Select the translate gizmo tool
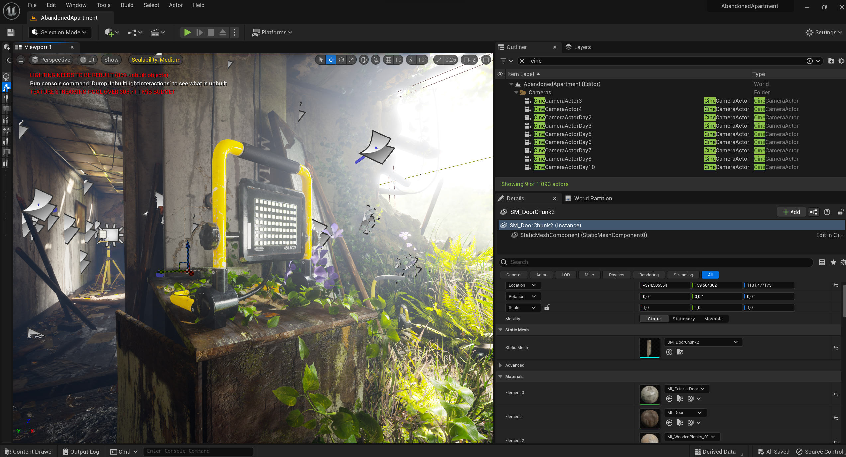 coord(331,60)
